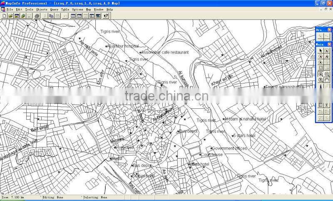Click the 'Tourist administration' map label
Viewport: 333px width, 201px height.
pyautogui.click(x=285, y=87)
